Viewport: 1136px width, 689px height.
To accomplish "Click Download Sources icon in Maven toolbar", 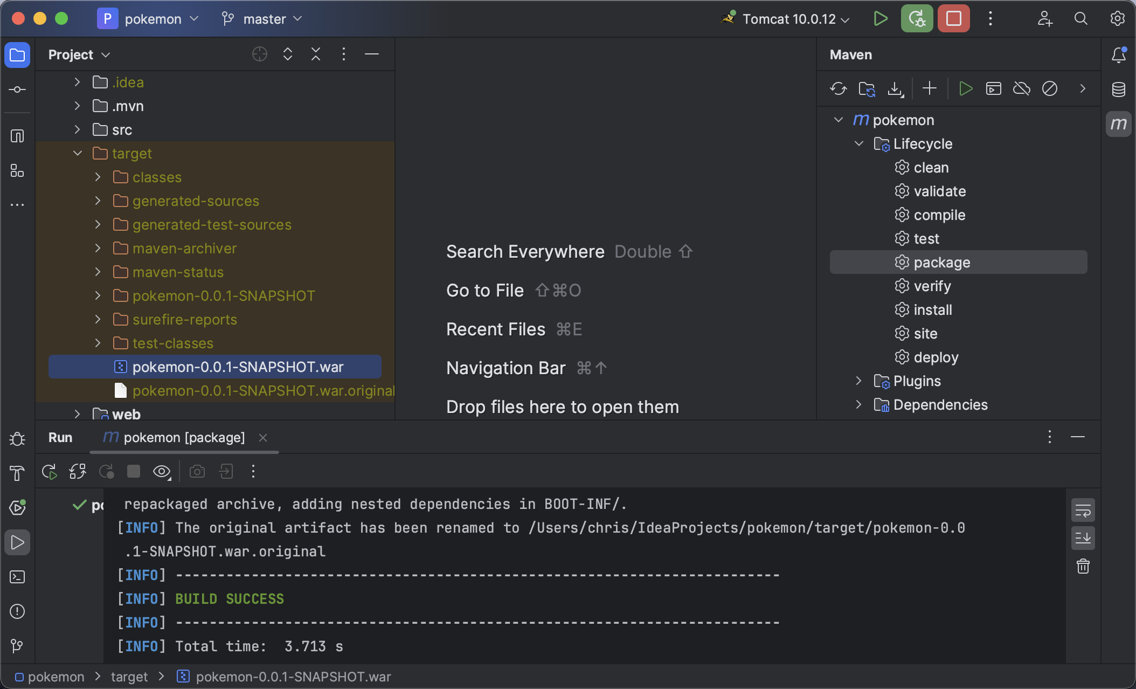I will click(895, 88).
